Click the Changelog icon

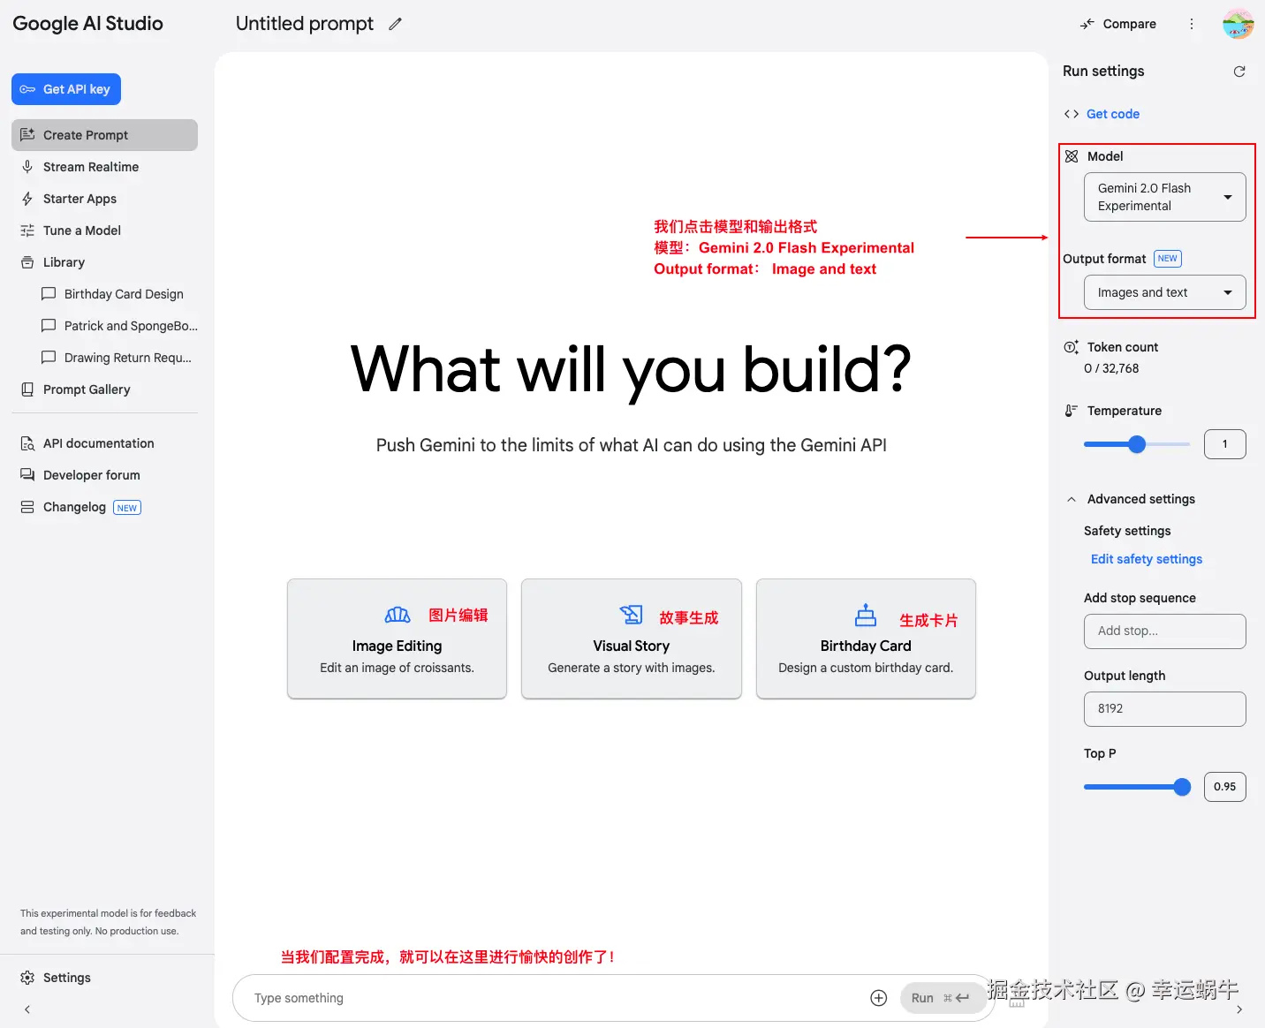(x=27, y=507)
